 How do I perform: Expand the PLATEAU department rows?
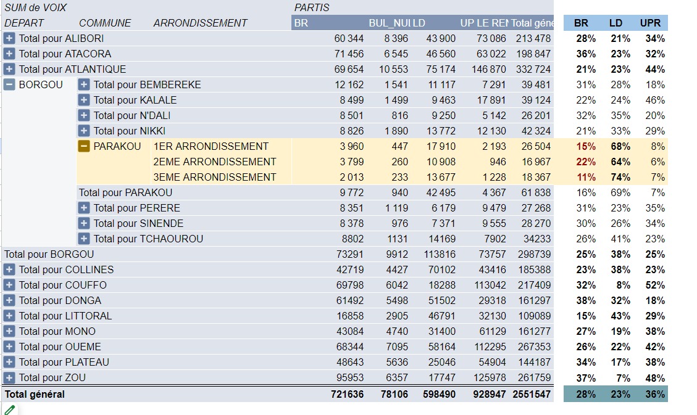(x=9, y=362)
